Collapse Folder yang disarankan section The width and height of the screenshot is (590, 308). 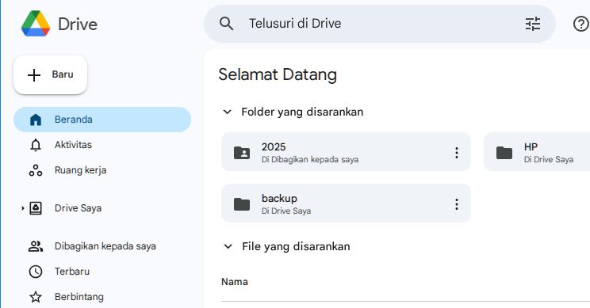[x=227, y=112]
